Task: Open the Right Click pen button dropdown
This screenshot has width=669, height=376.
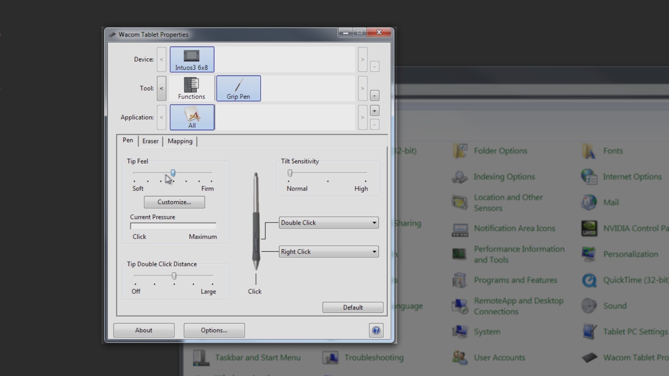Action: pos(329,252)
